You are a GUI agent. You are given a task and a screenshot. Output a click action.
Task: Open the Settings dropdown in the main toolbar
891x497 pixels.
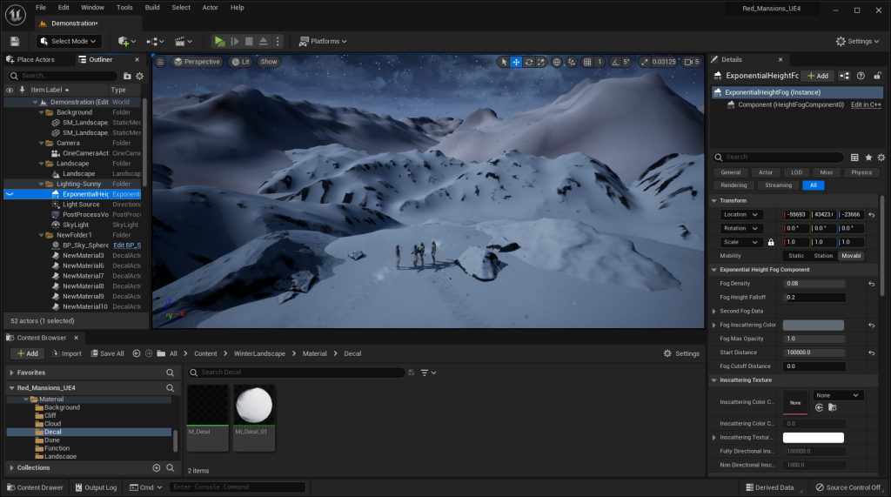[857, 41]
